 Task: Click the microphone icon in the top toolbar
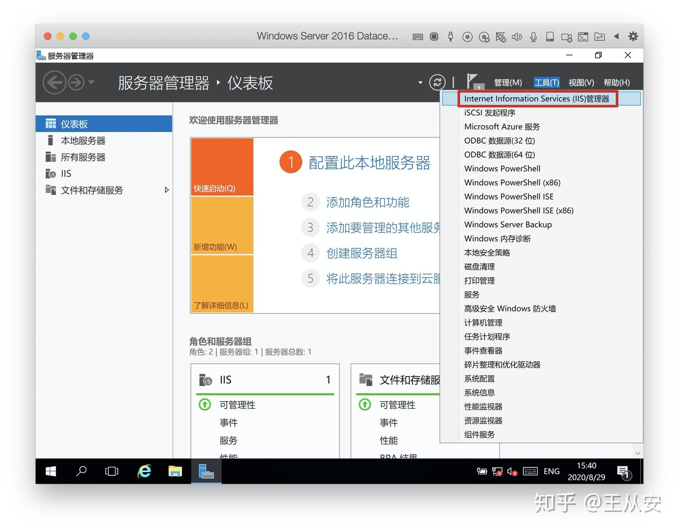(x=533, y=36)
